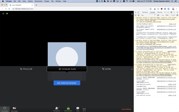Open the Chrome profile avatar
Screen dimensions: 179x112
click(173, 9)
